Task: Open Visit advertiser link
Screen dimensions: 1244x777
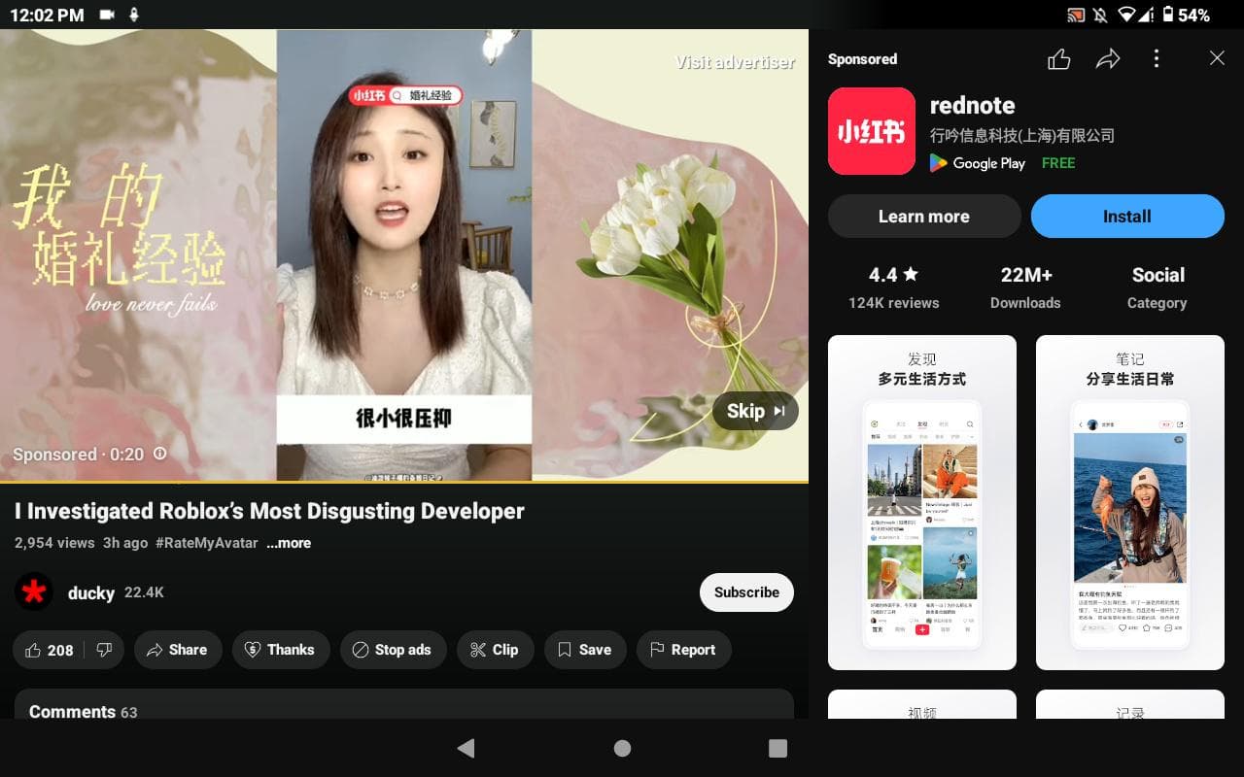Action: (736, 62)
